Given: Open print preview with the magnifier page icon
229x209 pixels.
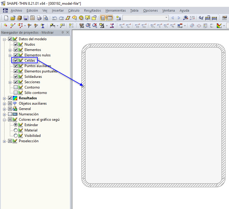Looking at the screenshot, I should (46, 18).
